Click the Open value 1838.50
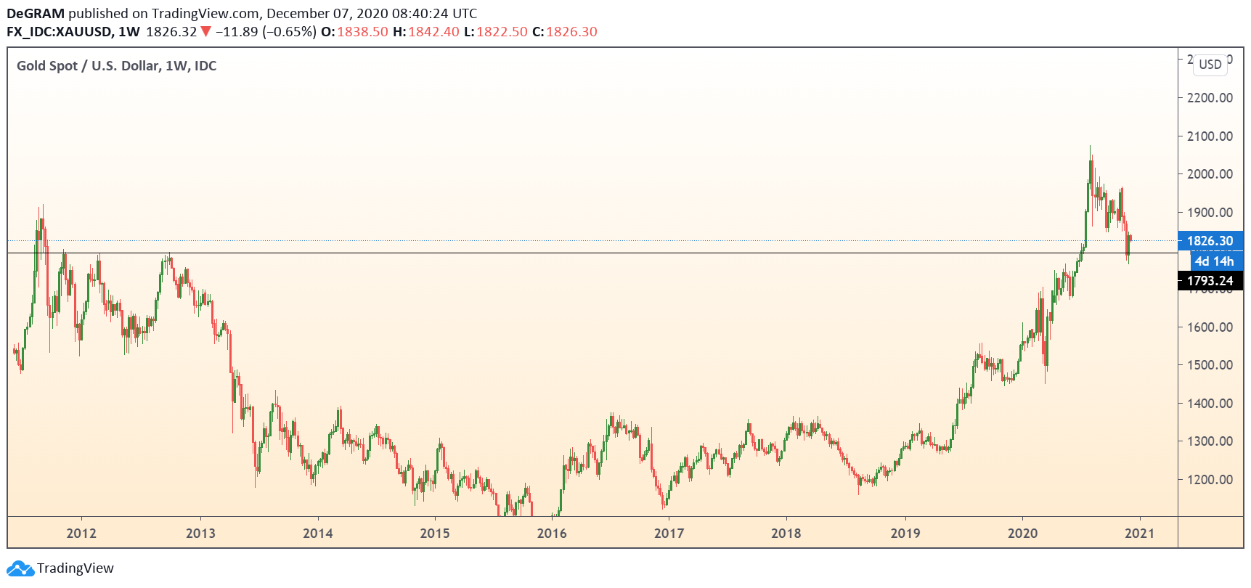The image size is (1251, 588). coord(362,32)
